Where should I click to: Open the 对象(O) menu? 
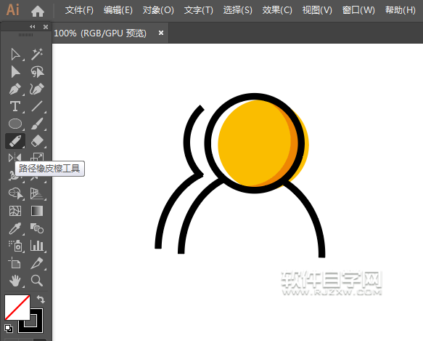pyautogui.click(x=158, y=10)
